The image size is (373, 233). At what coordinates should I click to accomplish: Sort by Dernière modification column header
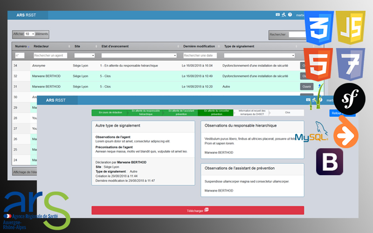pos(199,46)
